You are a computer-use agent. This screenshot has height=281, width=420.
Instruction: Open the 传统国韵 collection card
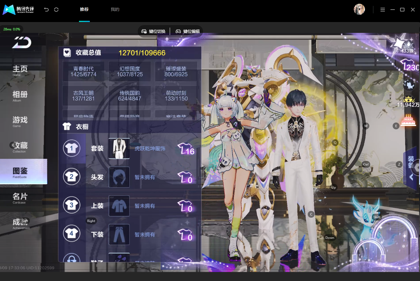coord(130,96)
